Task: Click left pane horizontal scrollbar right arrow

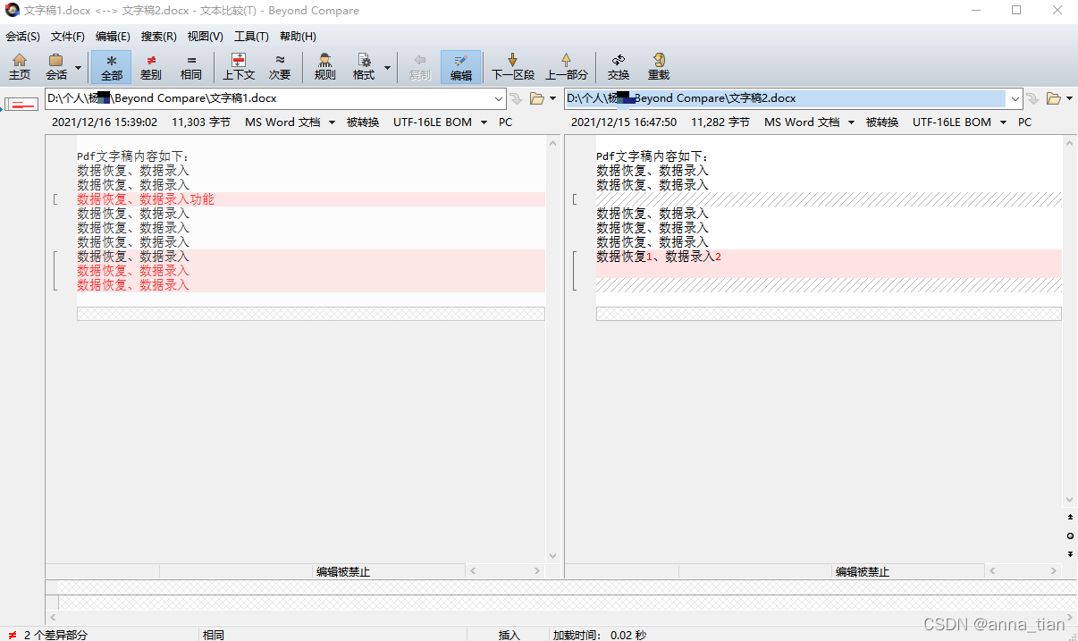Action: (537, 570)
